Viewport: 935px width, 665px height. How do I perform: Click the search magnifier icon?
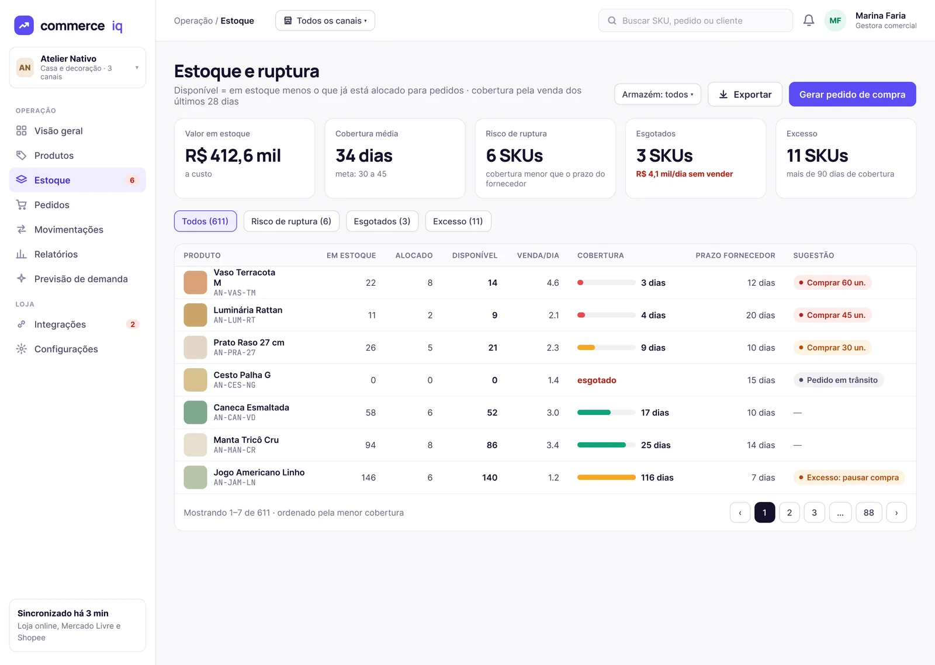pyautogui.click(x=612, y=20)
